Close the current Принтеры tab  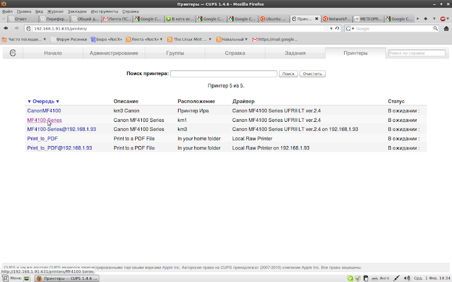click(316, 19)
